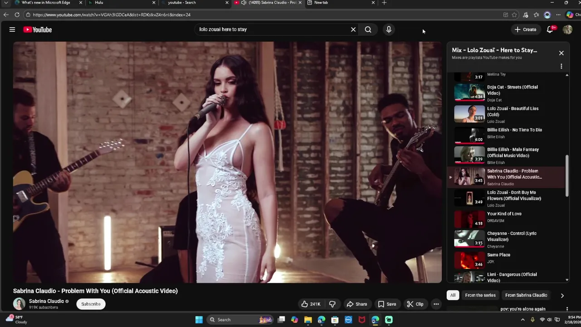Image resolution: width=581 pixels, height=327 pixels.
Task: Go back with the browser arrow
Action: coord(6,15)
